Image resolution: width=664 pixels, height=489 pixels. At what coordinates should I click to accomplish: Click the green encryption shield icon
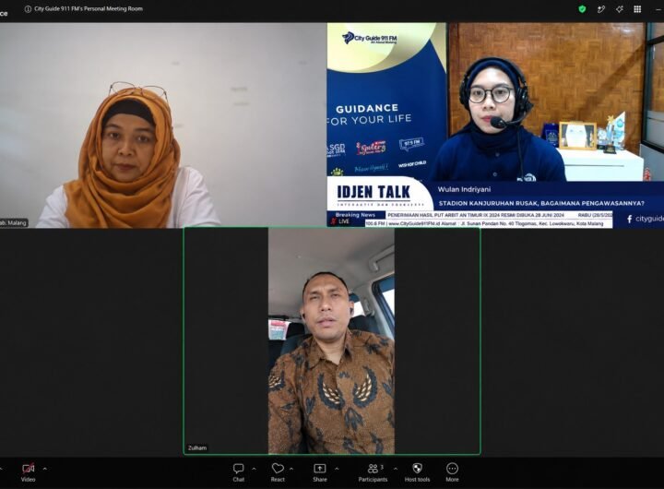point(582,9)
